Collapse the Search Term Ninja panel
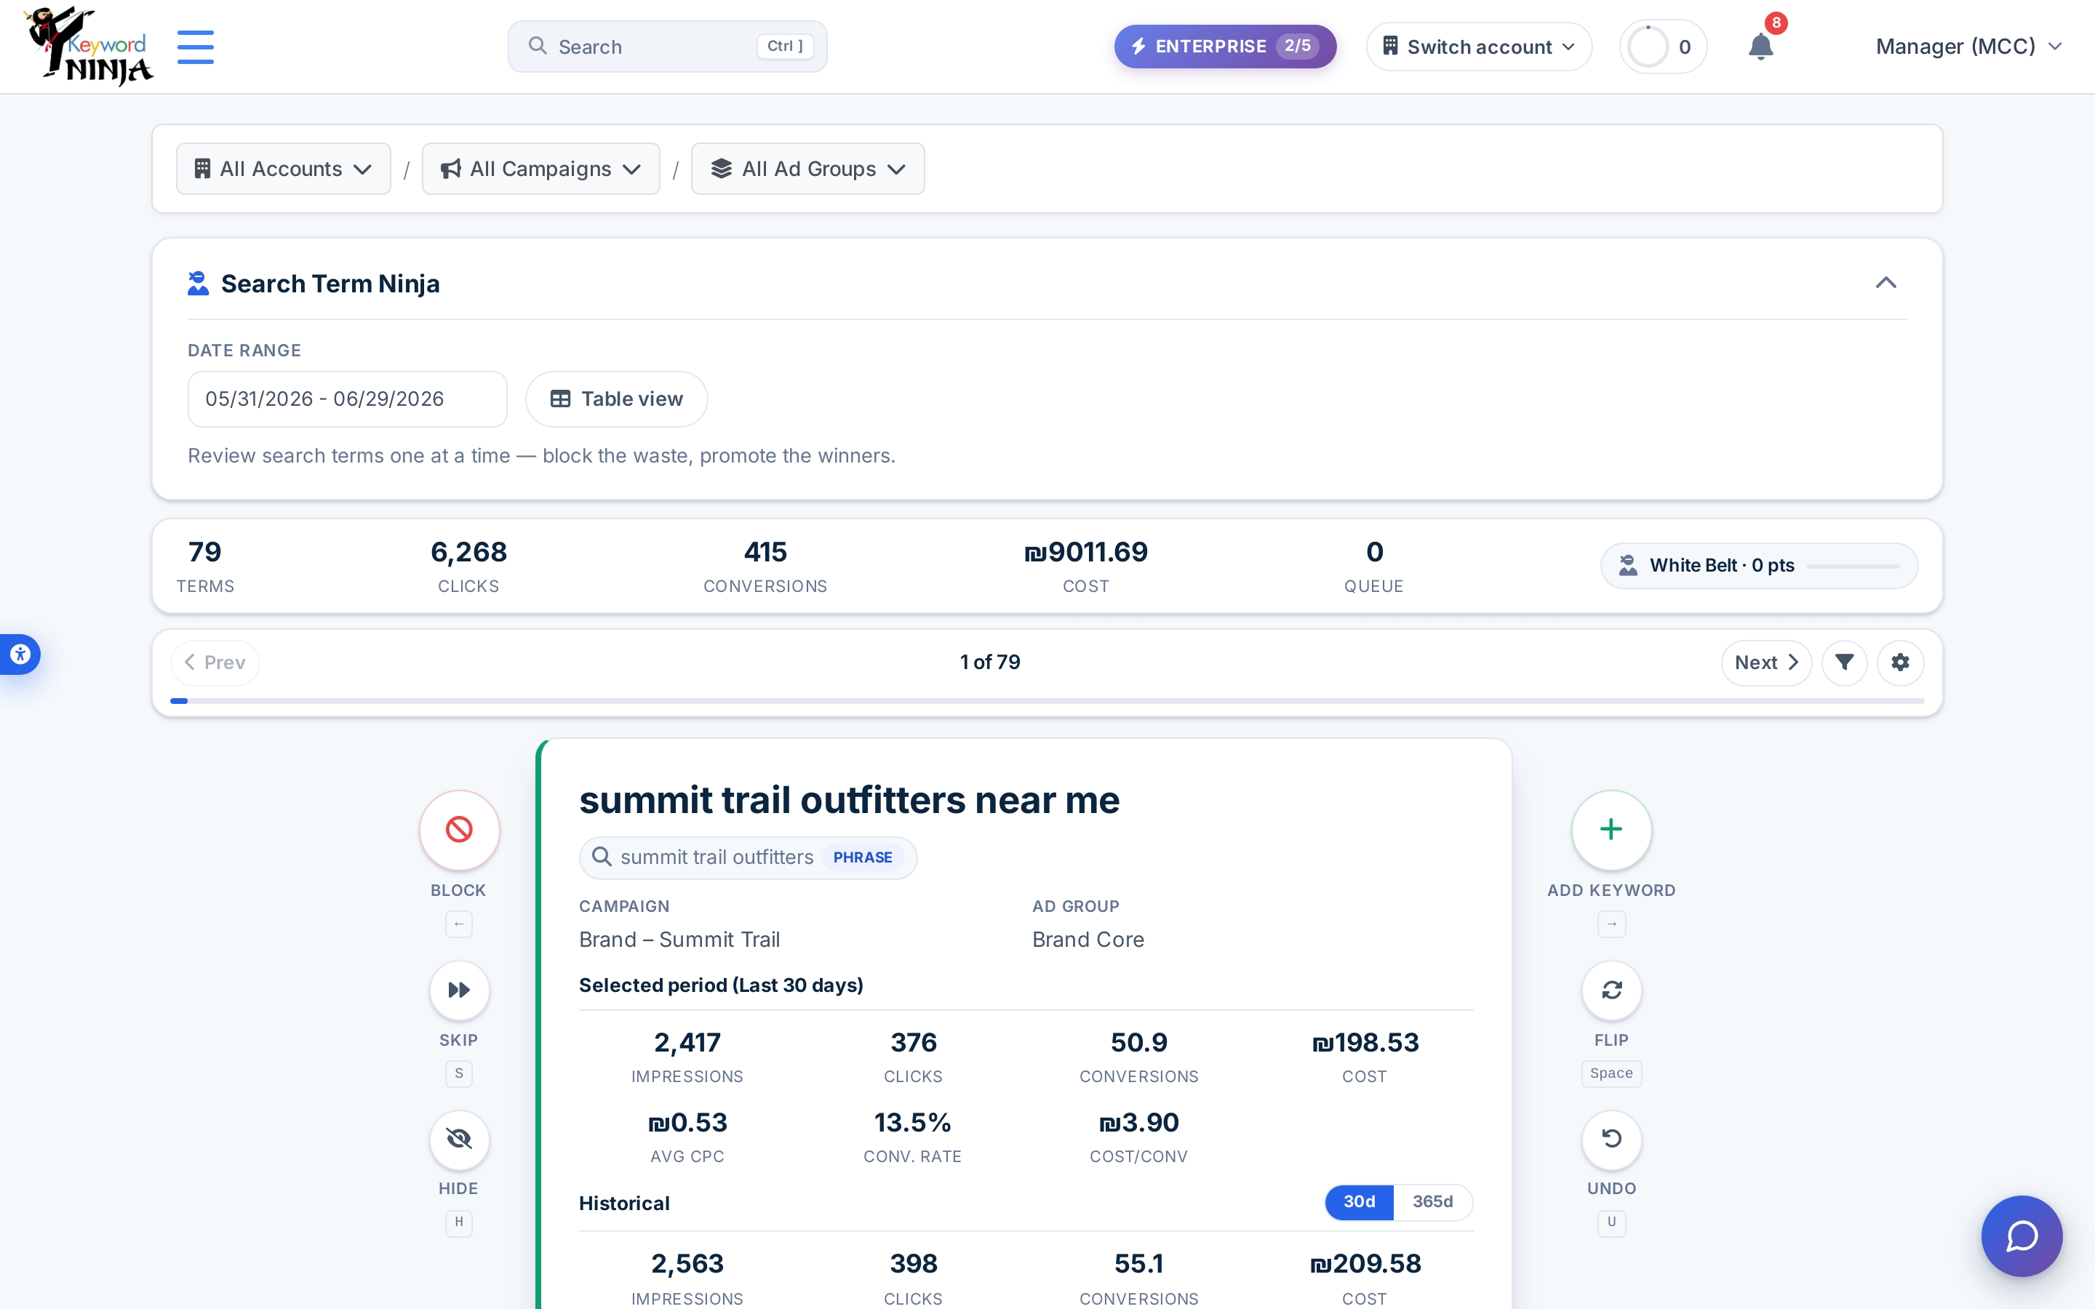This screenshot has width=2095, height=1309. point(1885,283)
